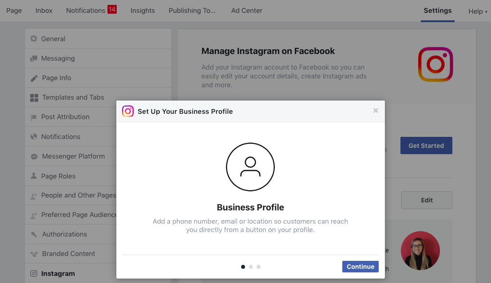Open the Help dropdown menu
Screen dimensions: 491x283
point(478,12)
